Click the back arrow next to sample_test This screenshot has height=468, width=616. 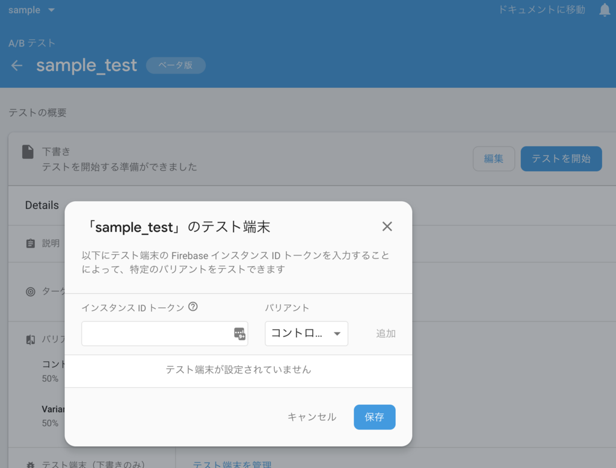(x=17, y=65)
